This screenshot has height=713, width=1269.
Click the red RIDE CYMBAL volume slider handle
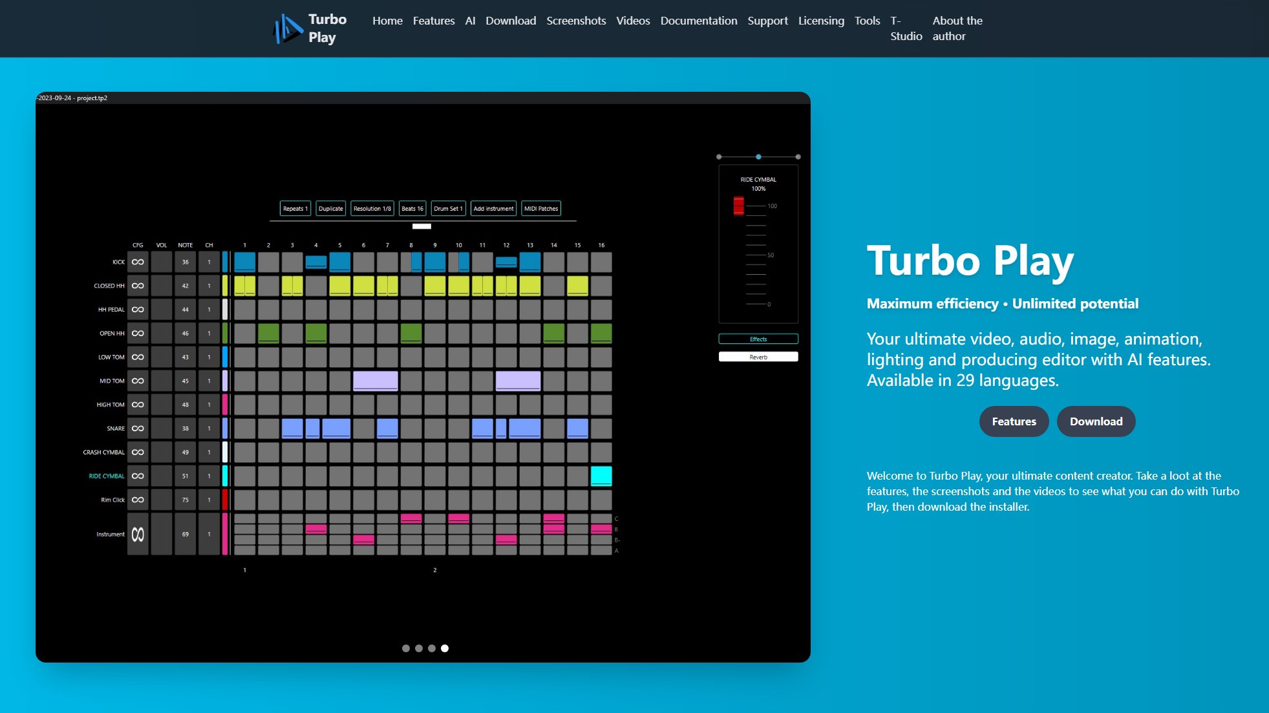coord(738,206)
